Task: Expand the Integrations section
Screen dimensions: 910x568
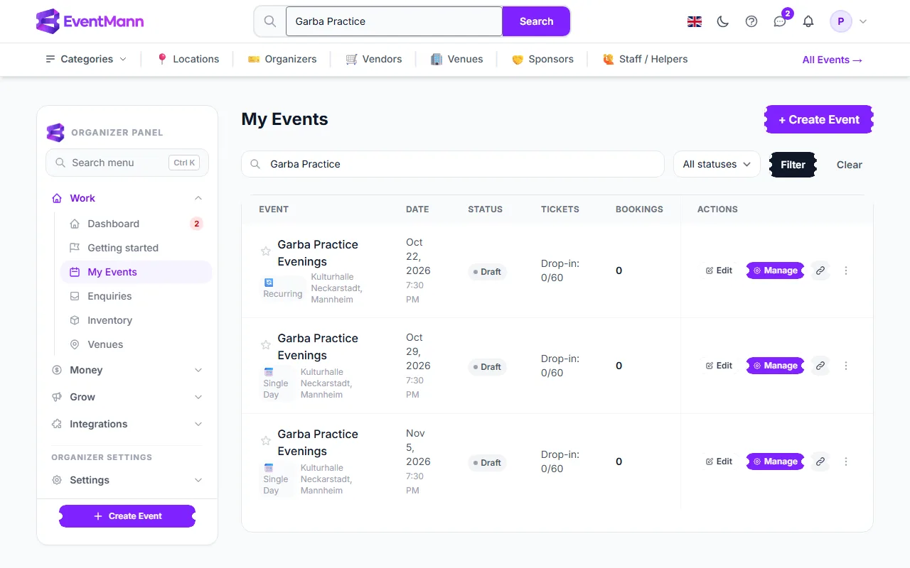Action: [127, 424]
